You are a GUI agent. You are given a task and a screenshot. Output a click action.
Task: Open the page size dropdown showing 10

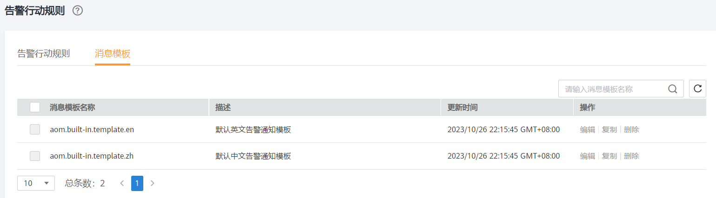pyautogui.click(x=36, y=183)
